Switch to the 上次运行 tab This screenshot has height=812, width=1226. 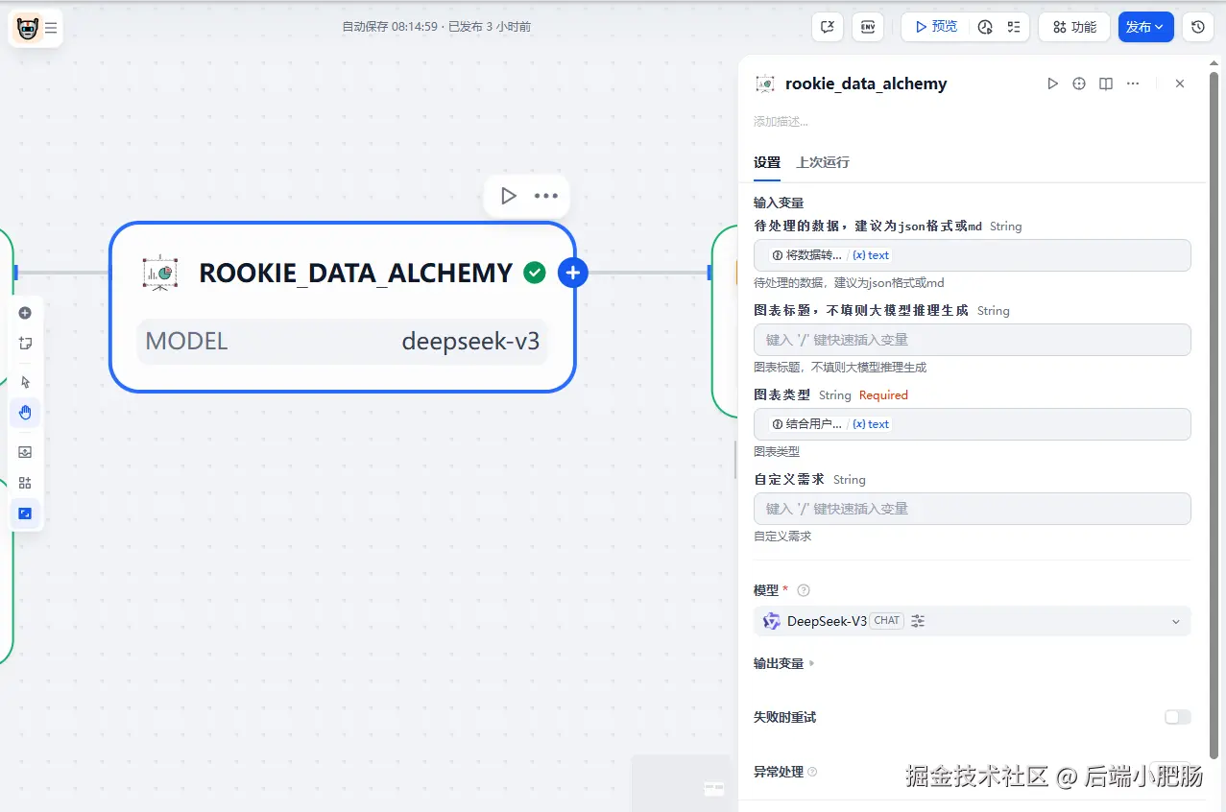coord(823,162)
